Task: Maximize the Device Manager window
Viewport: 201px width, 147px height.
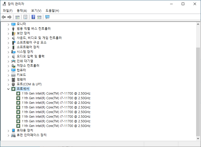Action: coord(183,4)
